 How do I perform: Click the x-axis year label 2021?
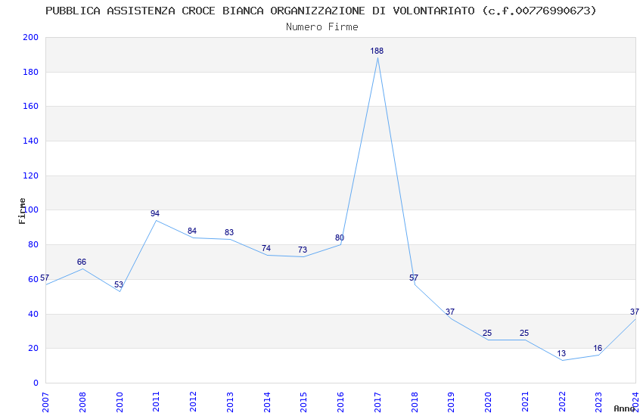click(525, 402)
